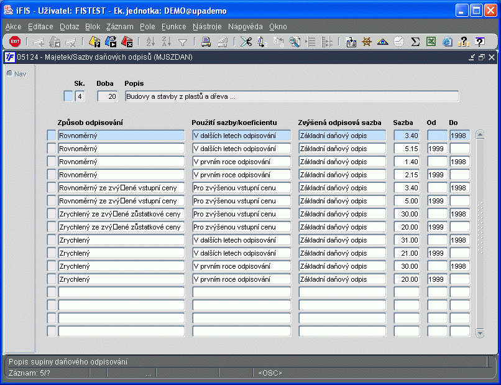This screenshot has width=501, height=385.
Task: Open the Internet Explorer browser icon
Action: point(447,42)
